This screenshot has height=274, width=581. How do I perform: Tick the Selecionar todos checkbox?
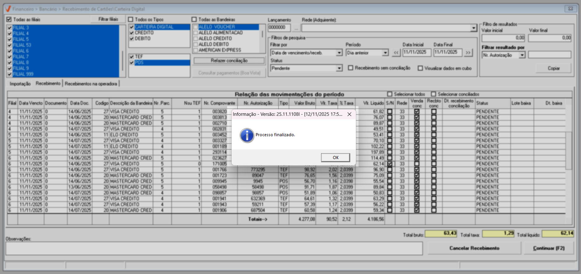click(x=390, y=94)
